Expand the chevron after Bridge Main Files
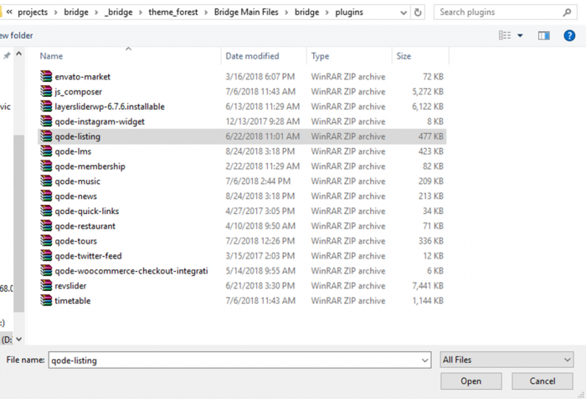The height and width of the screenshot is (399, 586). (286, 13)
